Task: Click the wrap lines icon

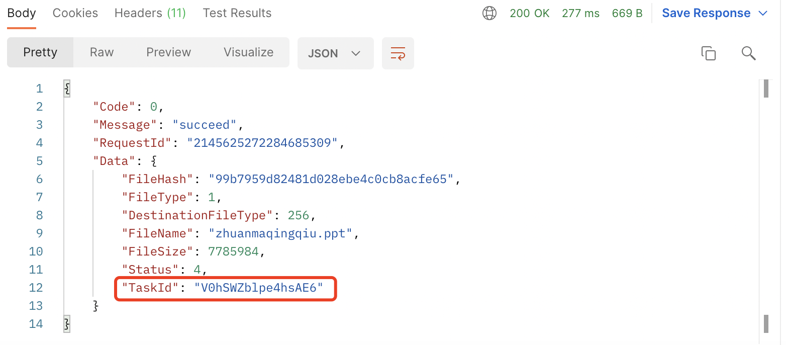Action: [x=398, y=53]
